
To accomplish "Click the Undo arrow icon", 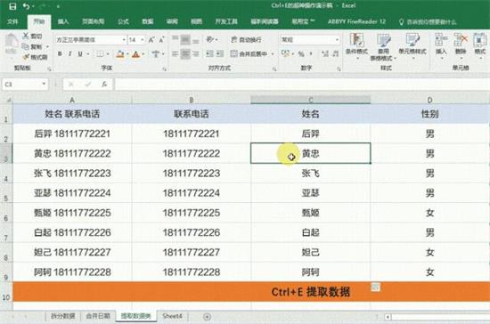I will 27,6.
